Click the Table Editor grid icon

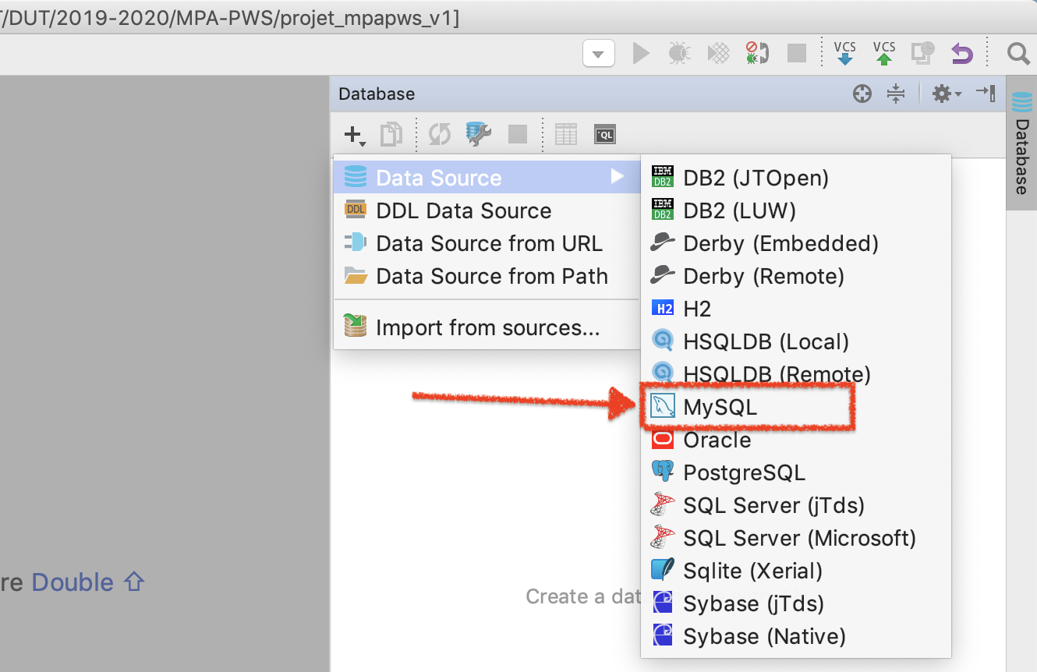[566, 135]
